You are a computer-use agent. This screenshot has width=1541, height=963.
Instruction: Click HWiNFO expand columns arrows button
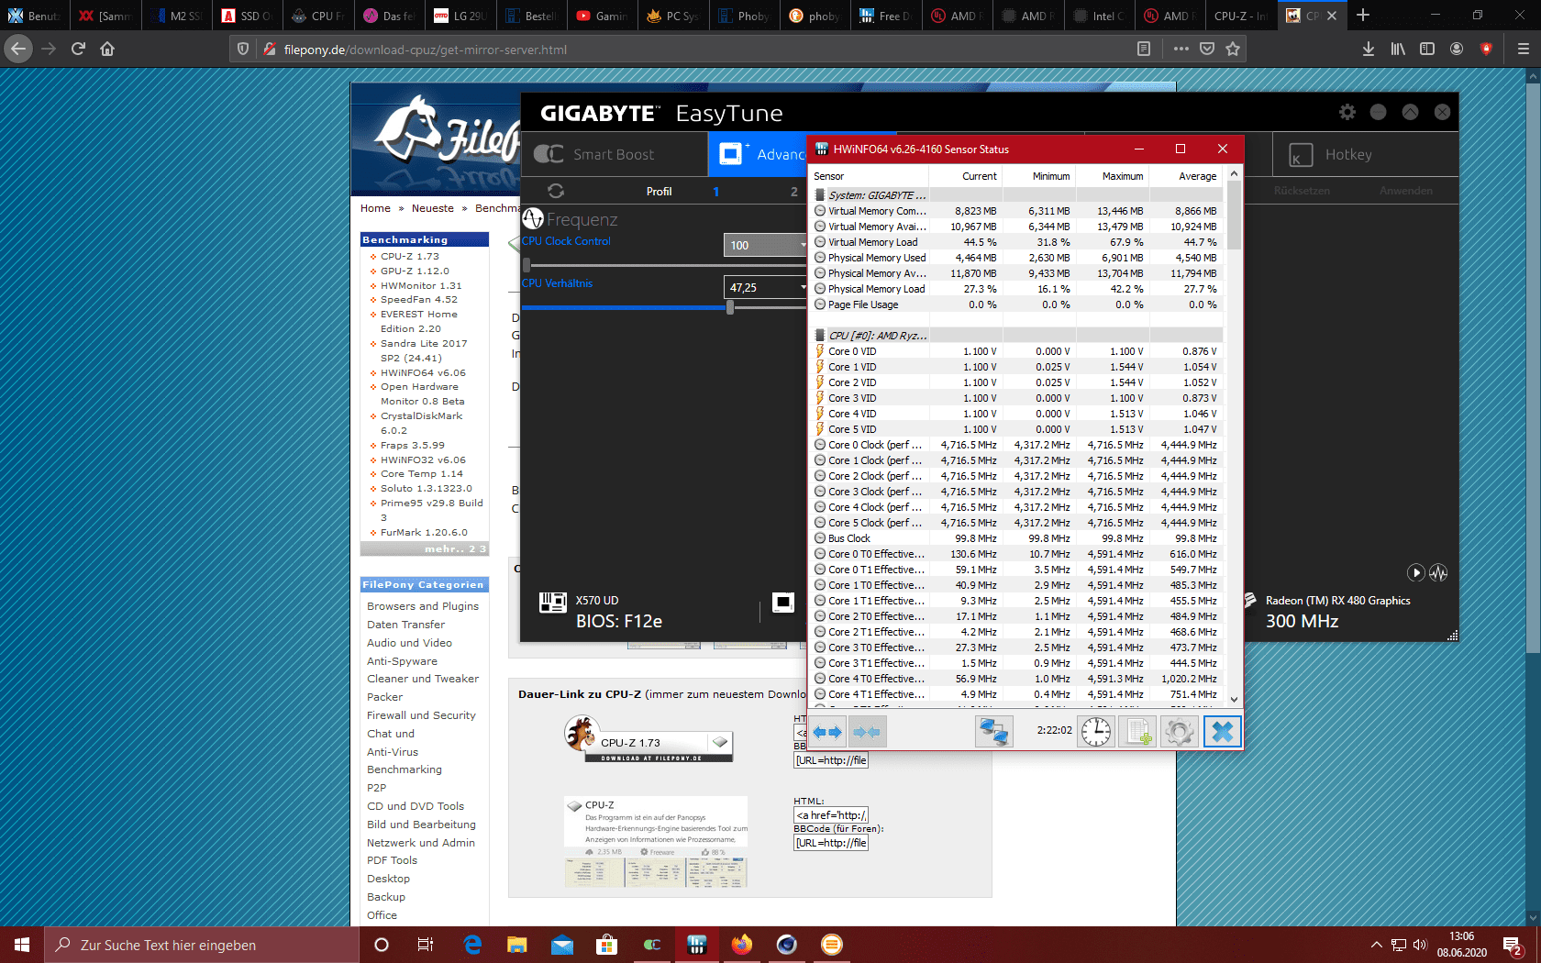[x=827, y=731]
